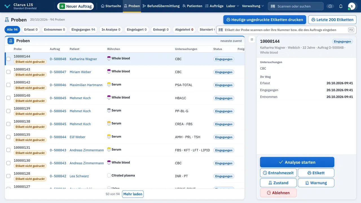The height and width of the screenshot is (203, 361).
Task: Select the Abgelehnt 0 filter chip
Action: tap(184, 30)
